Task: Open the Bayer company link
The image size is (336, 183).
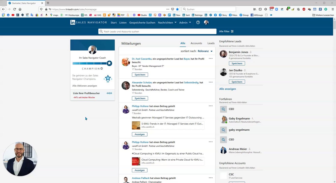Action: coord(187,59)
